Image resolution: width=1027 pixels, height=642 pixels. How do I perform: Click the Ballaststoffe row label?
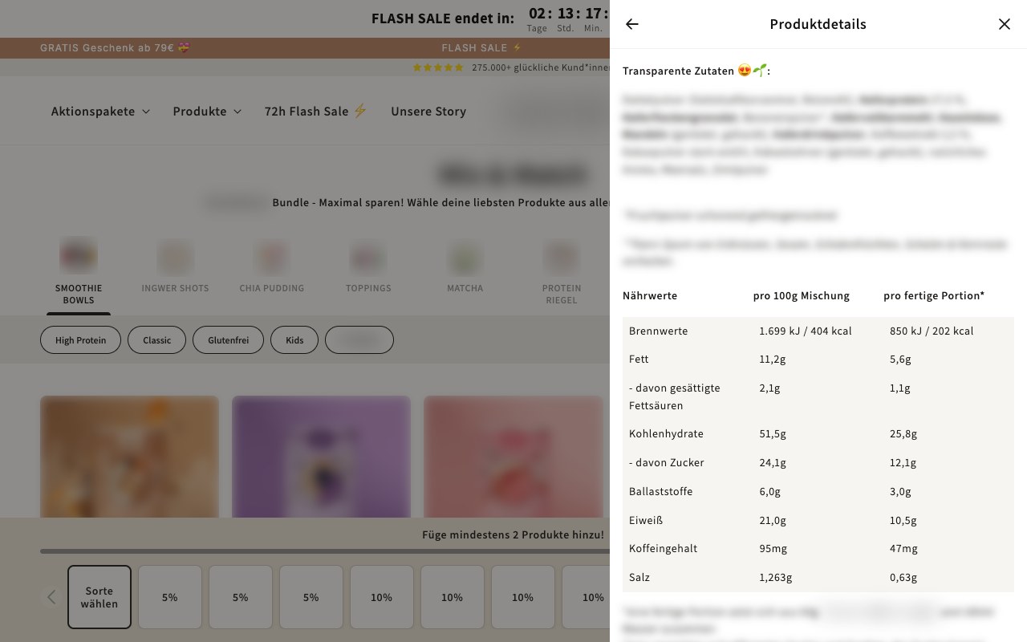click(661, 491)
